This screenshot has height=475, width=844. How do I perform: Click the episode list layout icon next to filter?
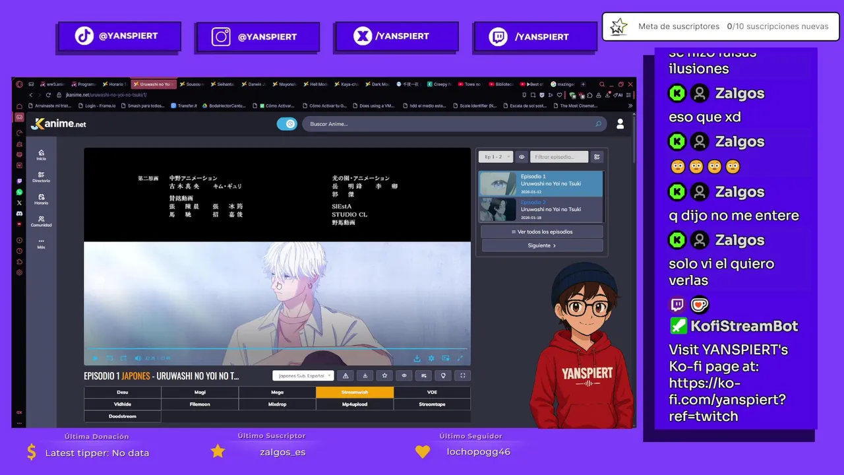tap(597, 157)
